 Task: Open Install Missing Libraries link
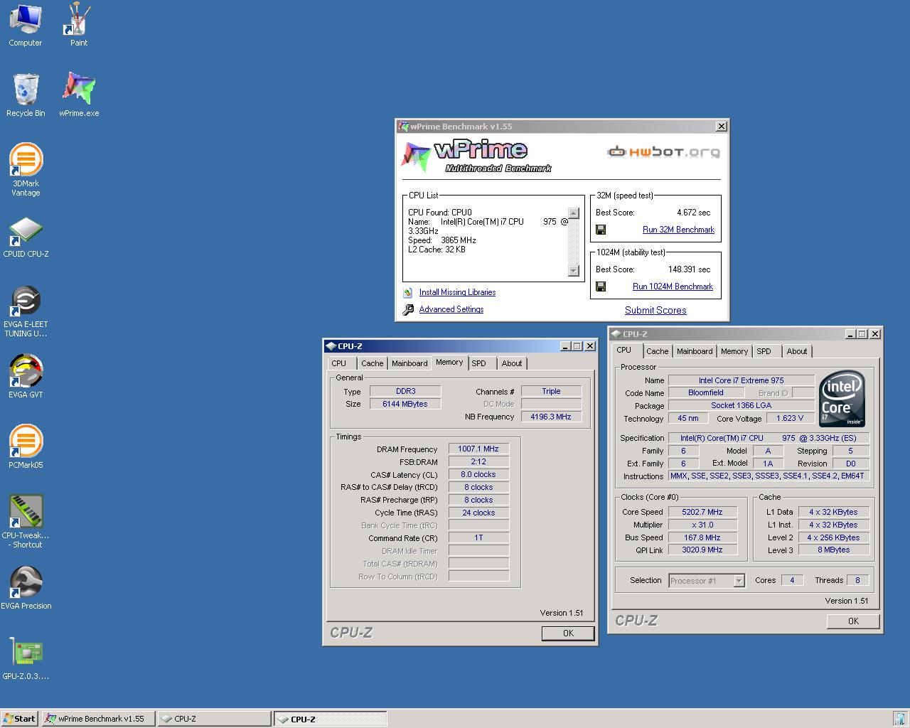point(457,292)
